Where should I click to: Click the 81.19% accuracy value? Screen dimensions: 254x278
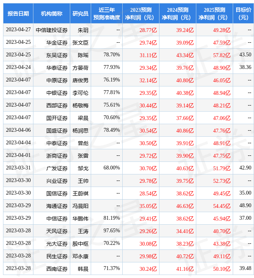point(112,218)
